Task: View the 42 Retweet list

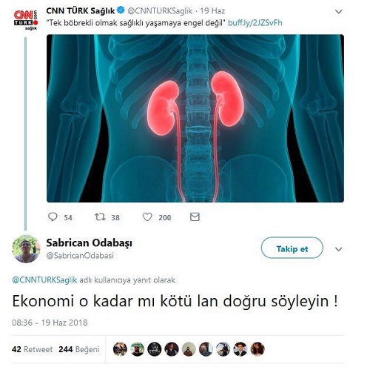Action: [32, 349]
